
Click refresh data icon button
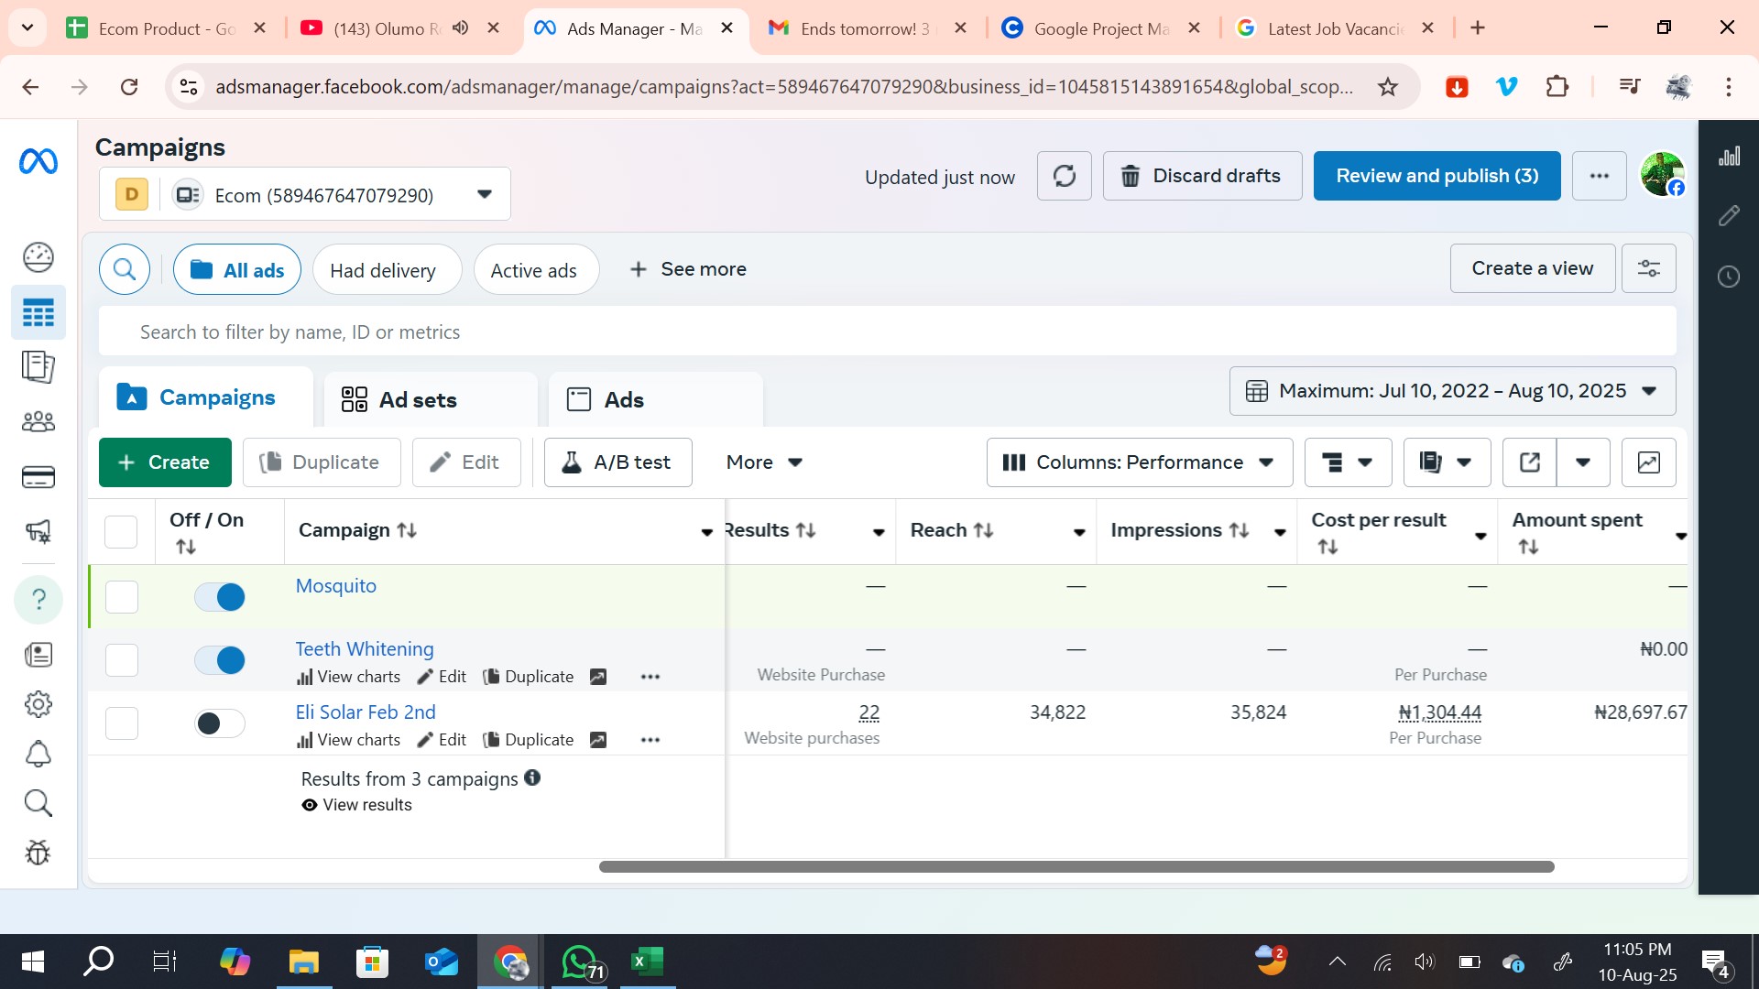point(1064,176)
